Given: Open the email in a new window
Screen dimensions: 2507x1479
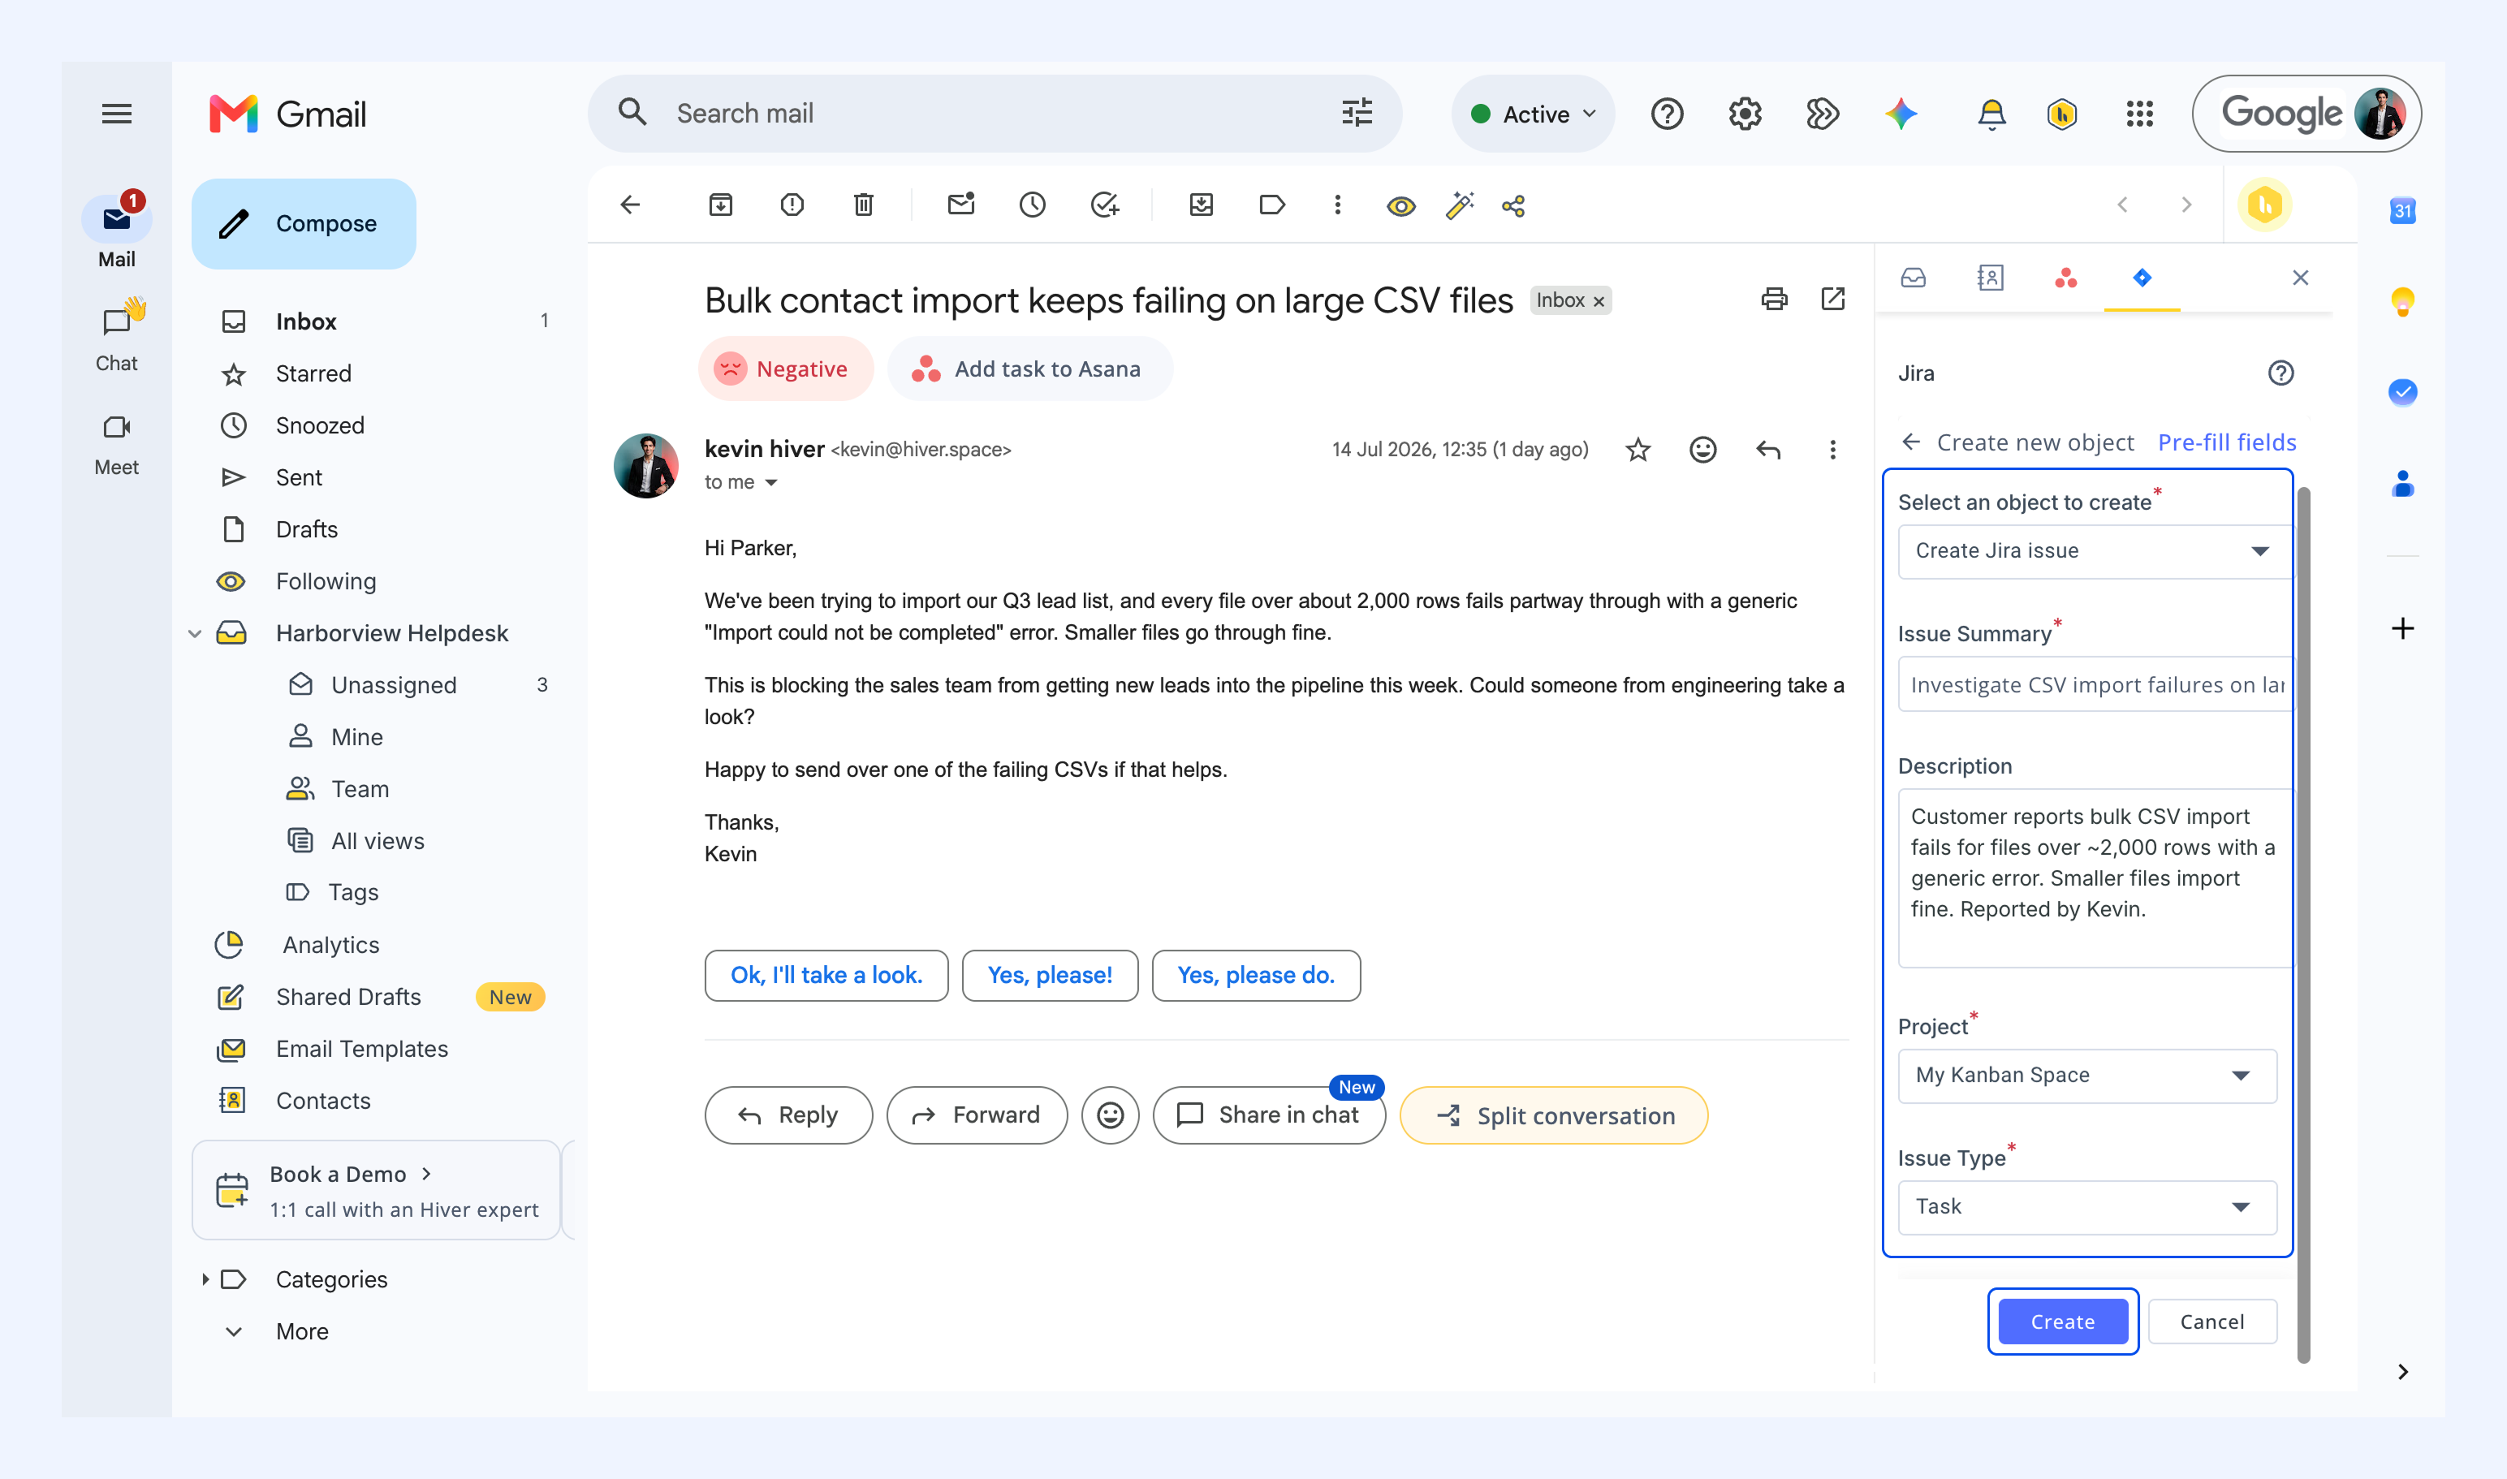Looking at the screenshot, I should point(1833,299).
